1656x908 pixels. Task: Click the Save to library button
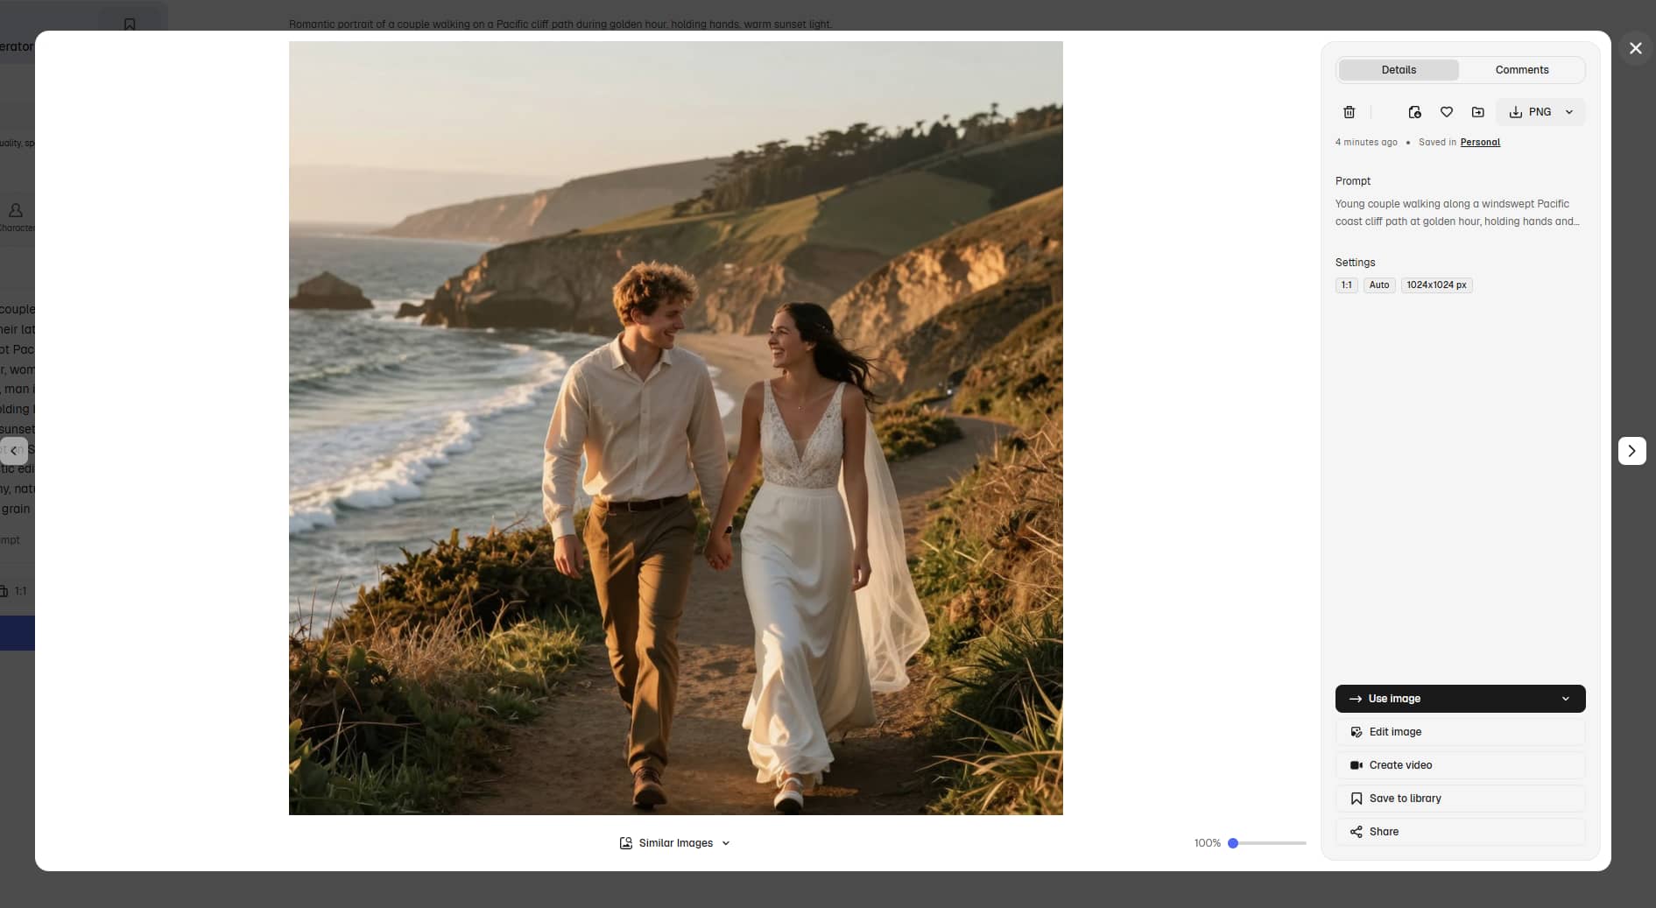coord(1460,799)
